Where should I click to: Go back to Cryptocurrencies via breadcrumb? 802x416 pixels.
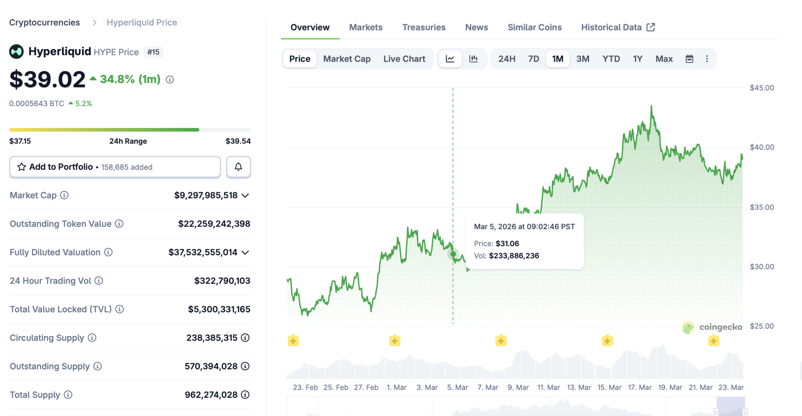tap(44, 22)
